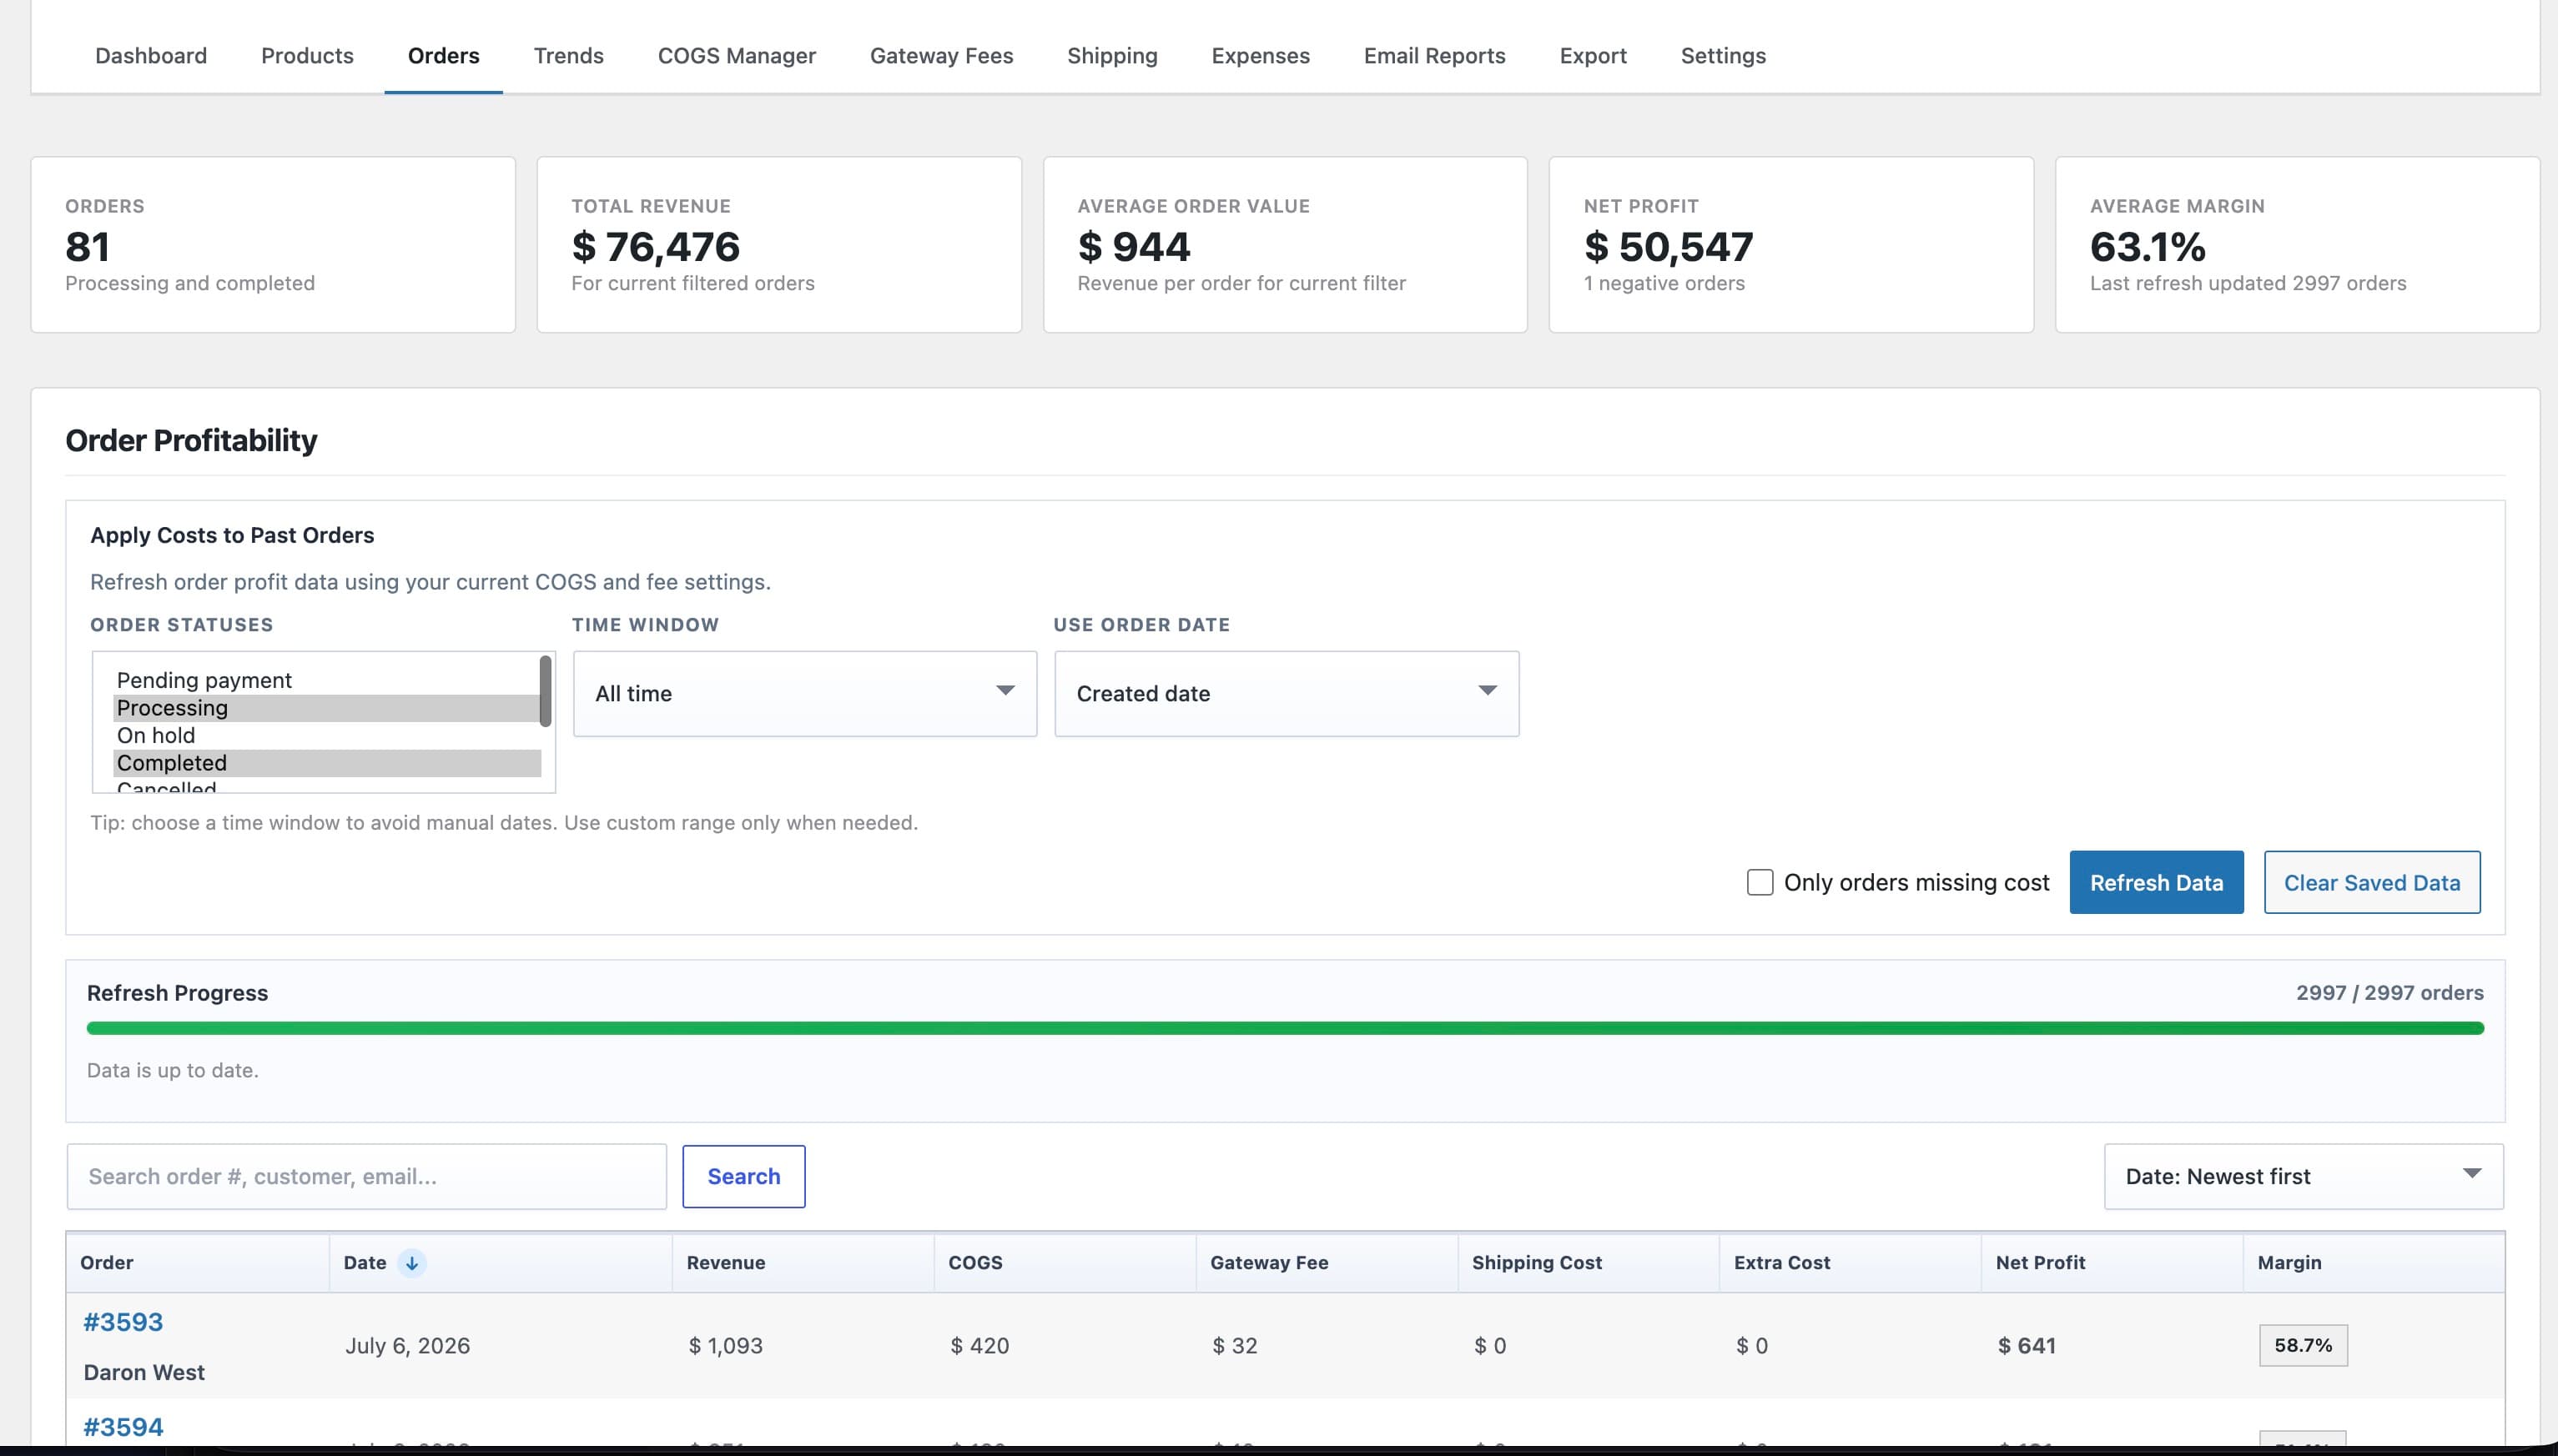Open order #3593 link
The width and height of the screenshot is (2558, 1456).
(123, 1322)
